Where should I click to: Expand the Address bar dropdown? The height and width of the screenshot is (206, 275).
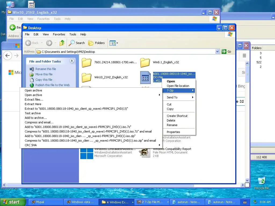point(217,51)
